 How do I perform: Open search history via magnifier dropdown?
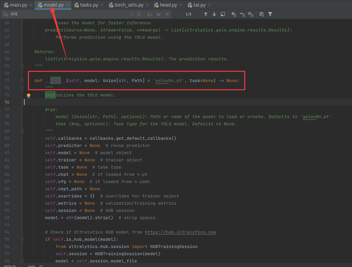pyautogui.click(x=5, y=14)
